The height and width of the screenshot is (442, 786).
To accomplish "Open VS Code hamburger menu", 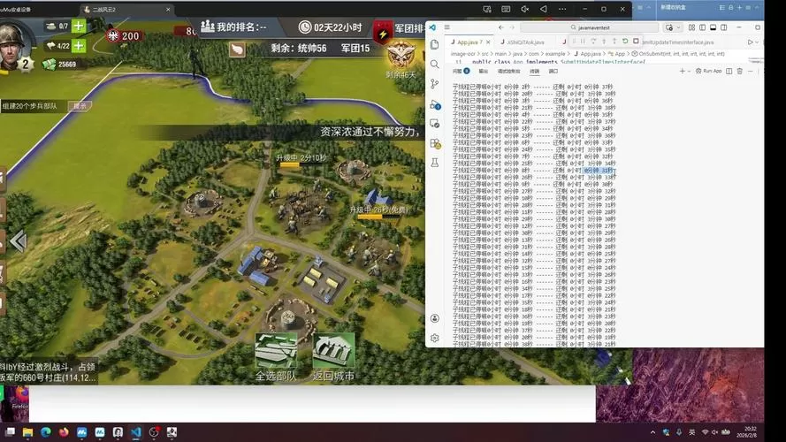I will tap(447, 27).
